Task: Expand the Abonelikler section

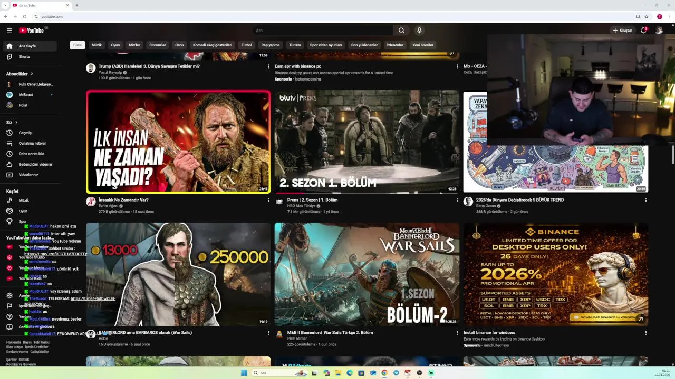Action: [x=20, y=74]
